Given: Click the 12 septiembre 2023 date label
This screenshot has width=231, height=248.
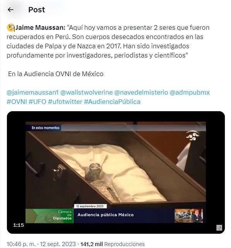Looking at the screenshot, I should pyautogui.click(x=90, y=206).
